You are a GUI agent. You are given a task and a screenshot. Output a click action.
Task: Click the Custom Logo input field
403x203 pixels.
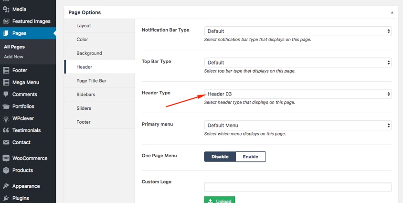pyautogui.click(x=297, y=187)
